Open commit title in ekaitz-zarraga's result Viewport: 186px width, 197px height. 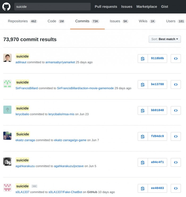point(23,134)
